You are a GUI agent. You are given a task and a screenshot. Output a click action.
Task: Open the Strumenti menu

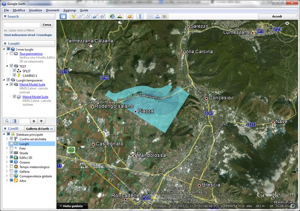(x=52, y=10)
